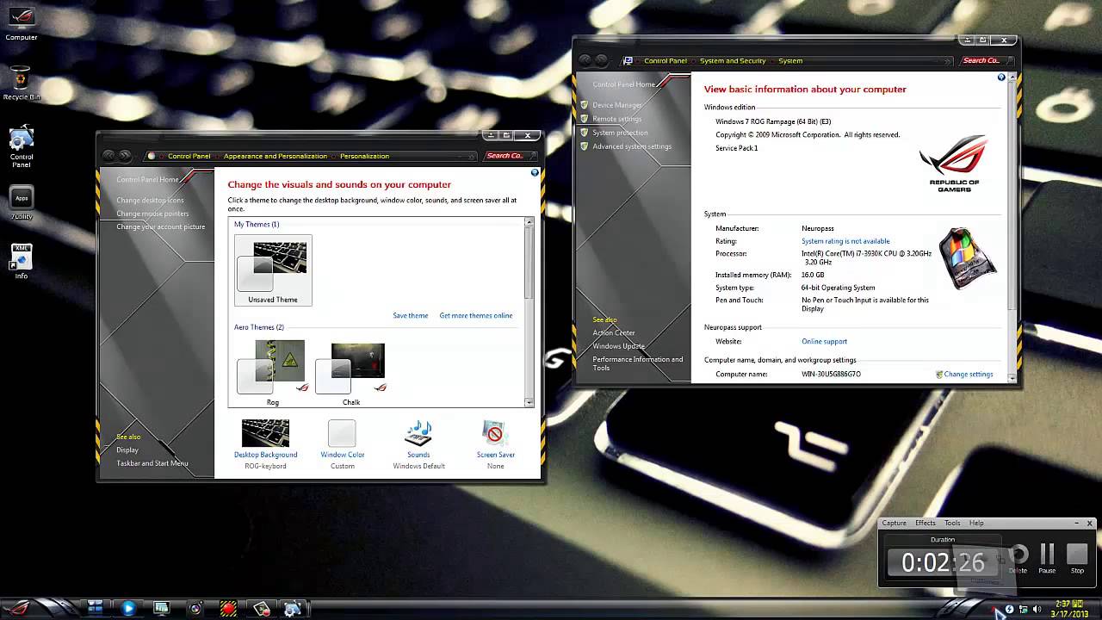
Task: Open Device Manager in System sidebar
Action: (617, 105)
